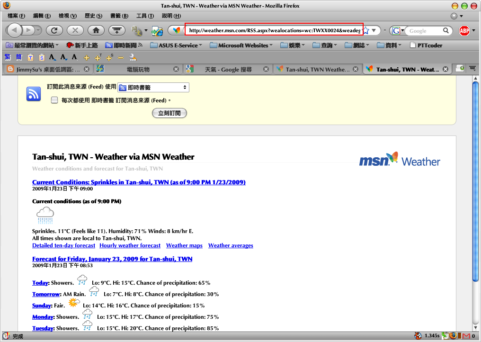481x342 pixels.
Task: Switch to the 電腦玩物 tab
Action: coord(138,69)
